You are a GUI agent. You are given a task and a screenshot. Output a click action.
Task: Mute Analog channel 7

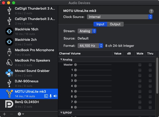coord(140,102)
